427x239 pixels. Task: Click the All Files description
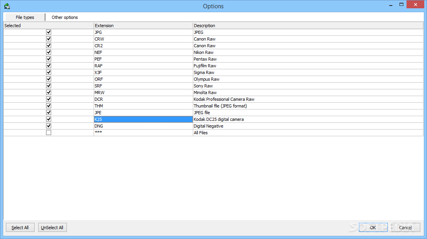coord(200,133)
